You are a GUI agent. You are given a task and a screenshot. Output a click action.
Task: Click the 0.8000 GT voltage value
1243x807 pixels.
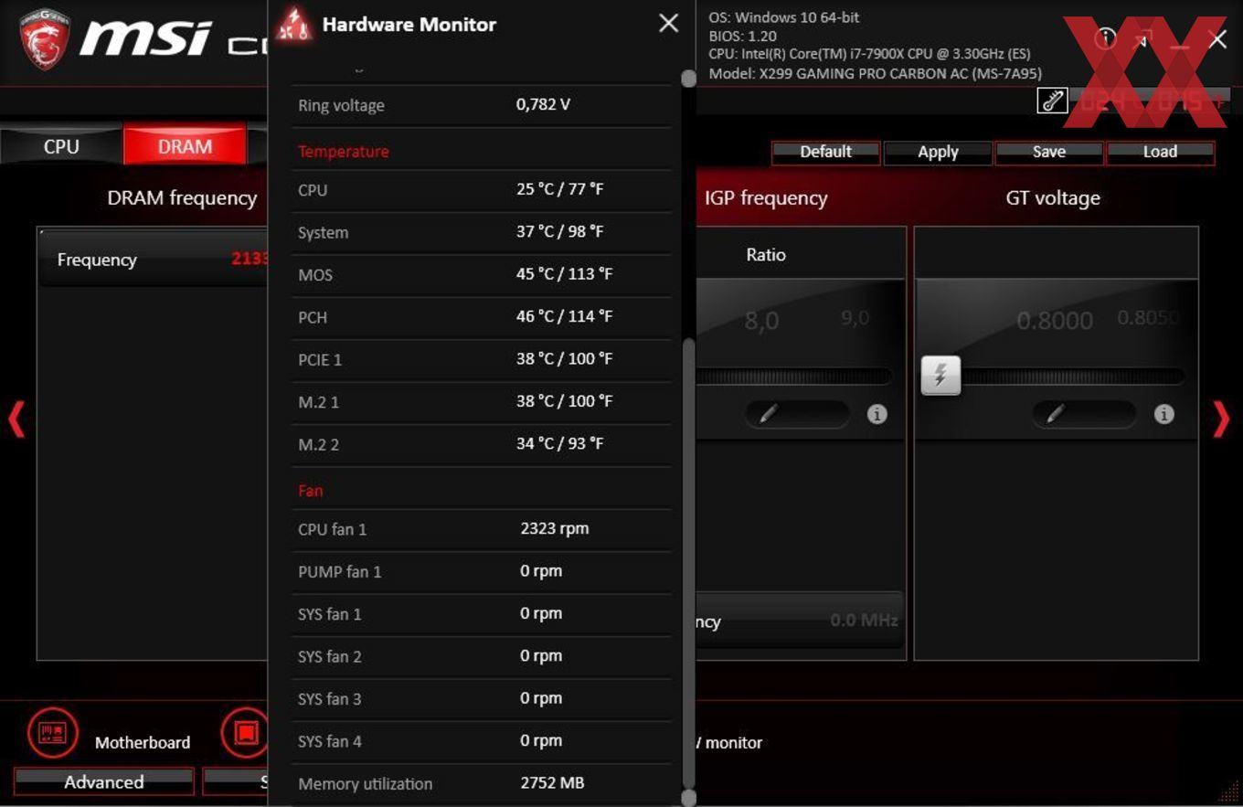pyautogui.click(x=1055, y=321)
